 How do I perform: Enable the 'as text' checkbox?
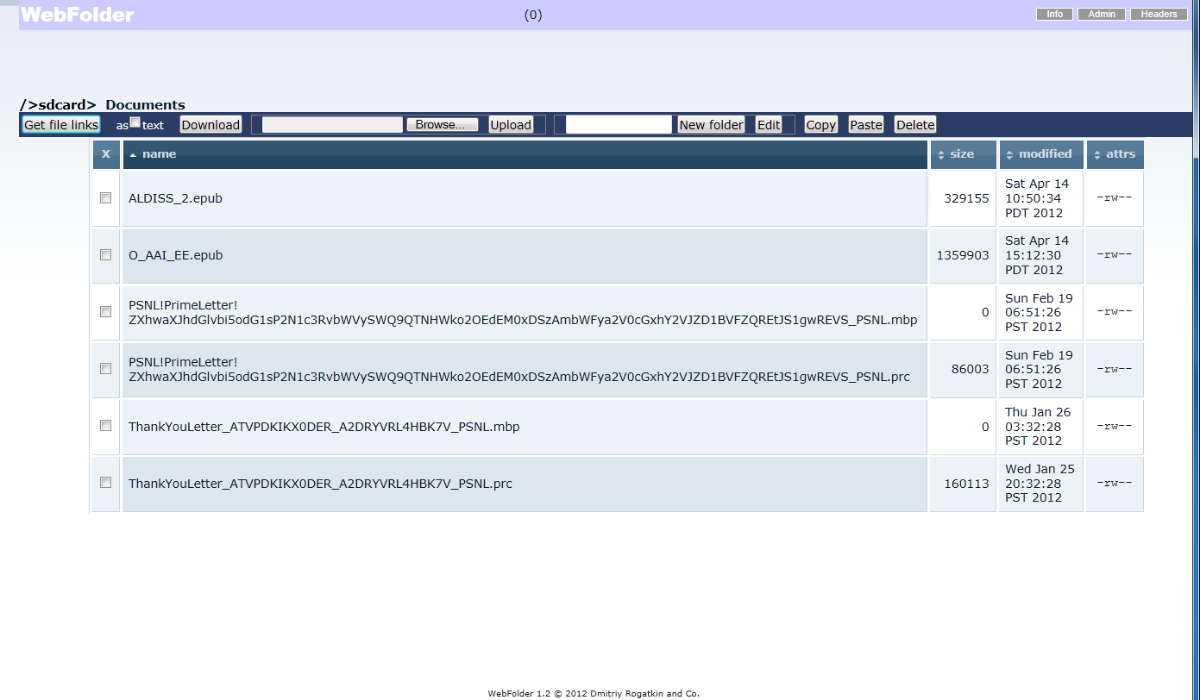point(135,122)
